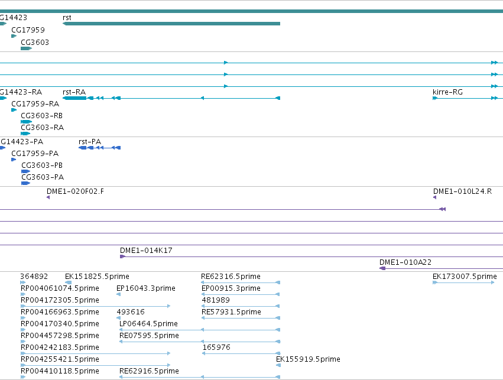
Task: Click the EK151825.5prime EST label
Action: pyautogui.click(x=97, y=277)
